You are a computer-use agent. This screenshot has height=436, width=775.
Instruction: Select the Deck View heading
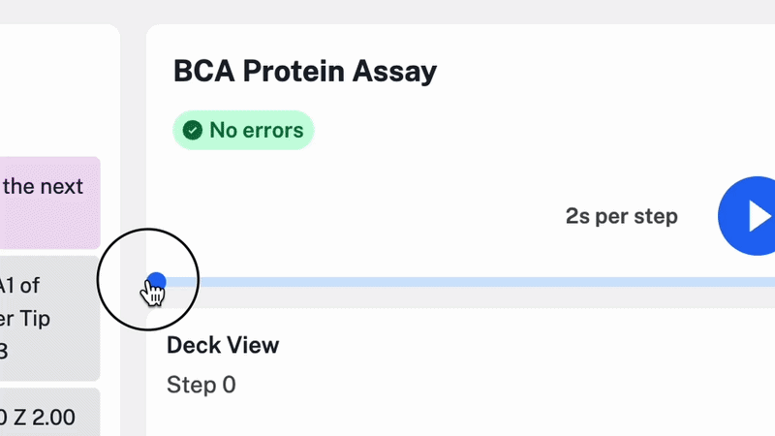pos(223,345)
